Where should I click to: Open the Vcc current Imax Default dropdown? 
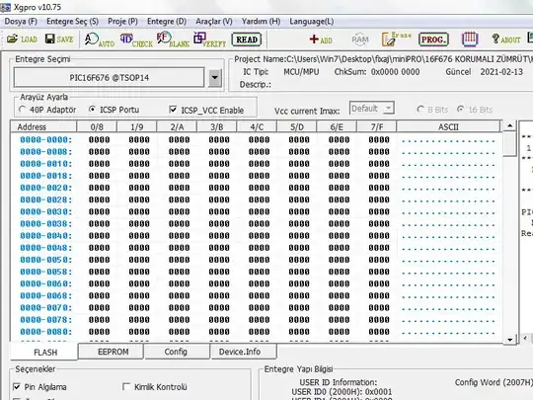click(372, 109)
